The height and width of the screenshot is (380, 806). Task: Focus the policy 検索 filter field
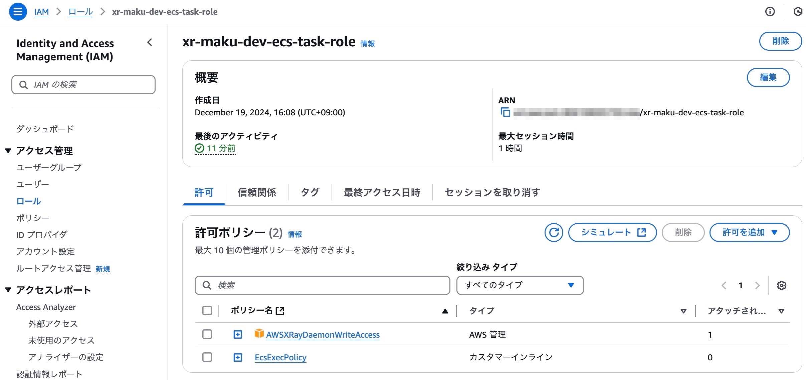322,285
